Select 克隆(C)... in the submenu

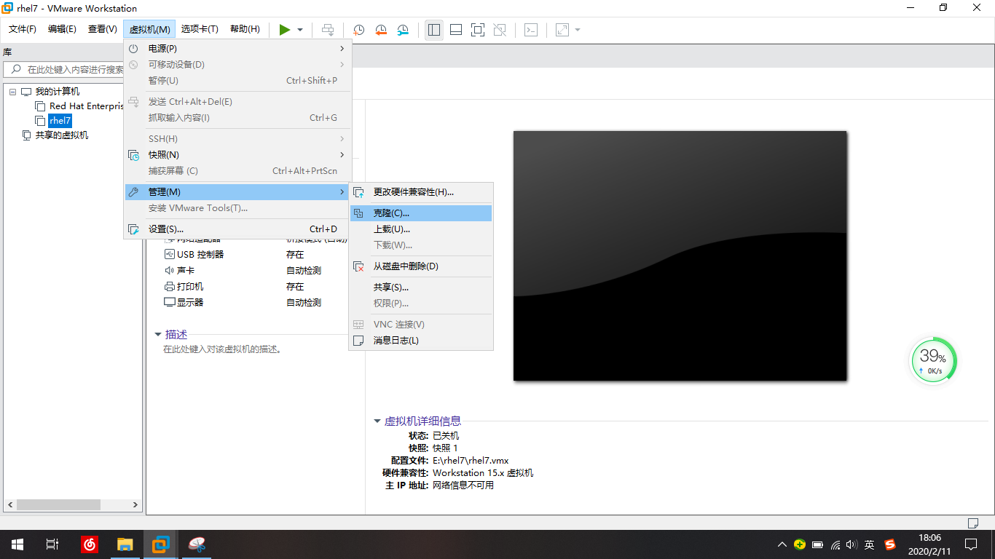coord(421,213)
